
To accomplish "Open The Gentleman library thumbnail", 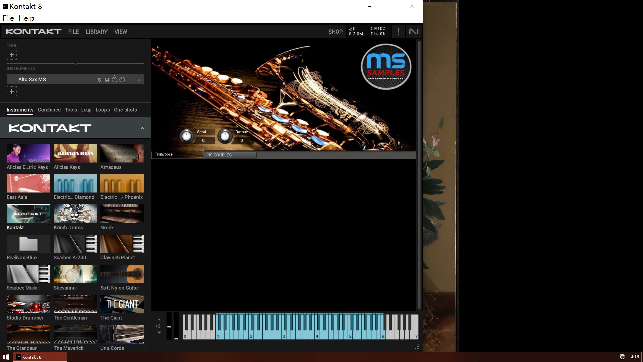I will tap(75, 304).
